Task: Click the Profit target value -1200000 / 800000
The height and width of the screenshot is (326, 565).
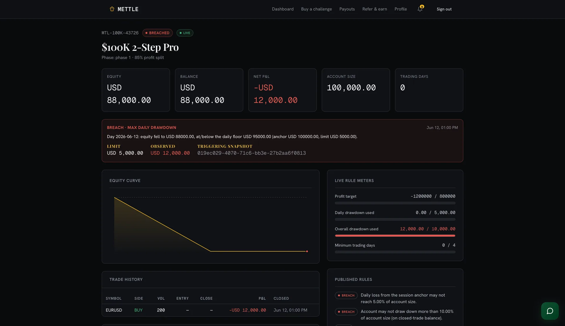Action: [x=433, y=196]
